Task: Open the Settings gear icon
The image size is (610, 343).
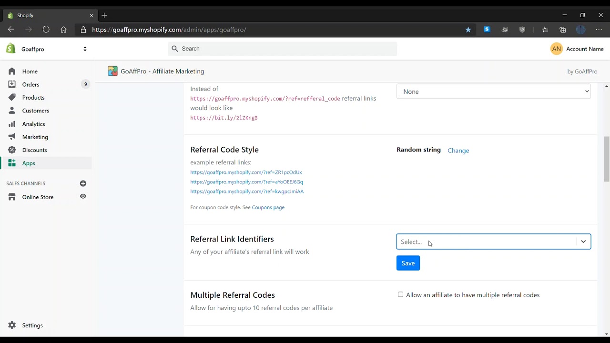Action: (12, 325)
